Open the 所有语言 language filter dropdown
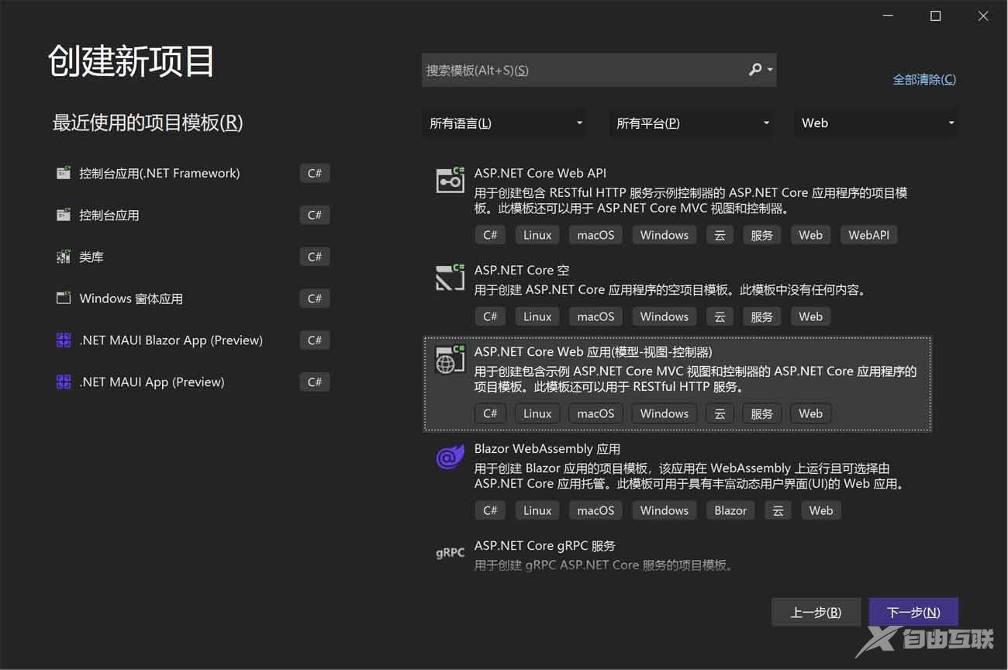The height and width of the screenshot is (670, 1008). [505, 123]
